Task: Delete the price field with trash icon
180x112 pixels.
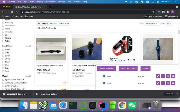Action: (173, 83)
